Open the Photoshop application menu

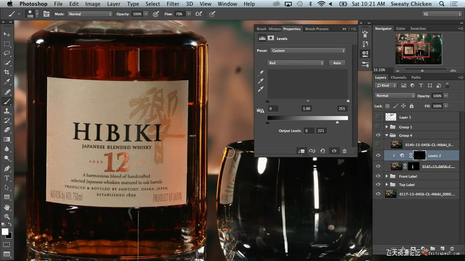[33, 4]
